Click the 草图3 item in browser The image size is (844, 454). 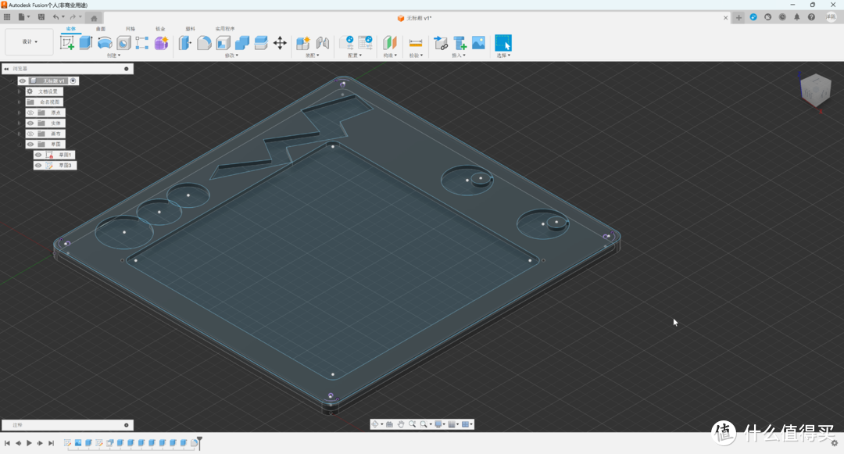[63, 166]
